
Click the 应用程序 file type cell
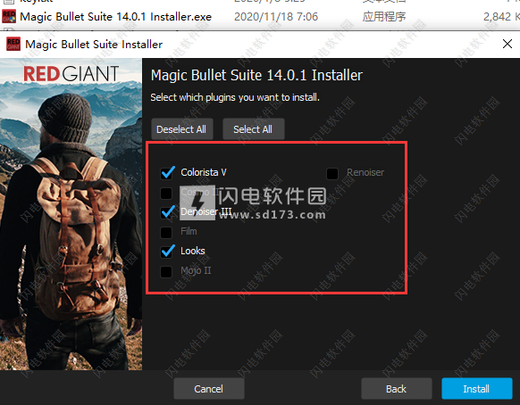[383, 17]
